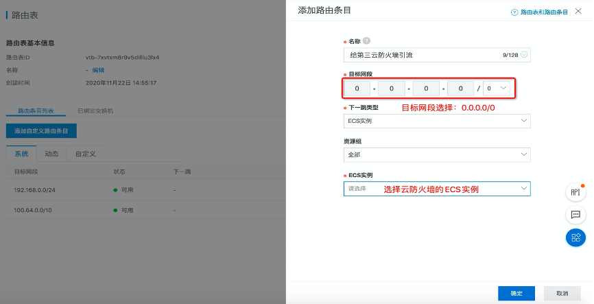The height and width of the screenshot is (304, 594).
Task: Open the API floating button
Action: click(575, 192)
